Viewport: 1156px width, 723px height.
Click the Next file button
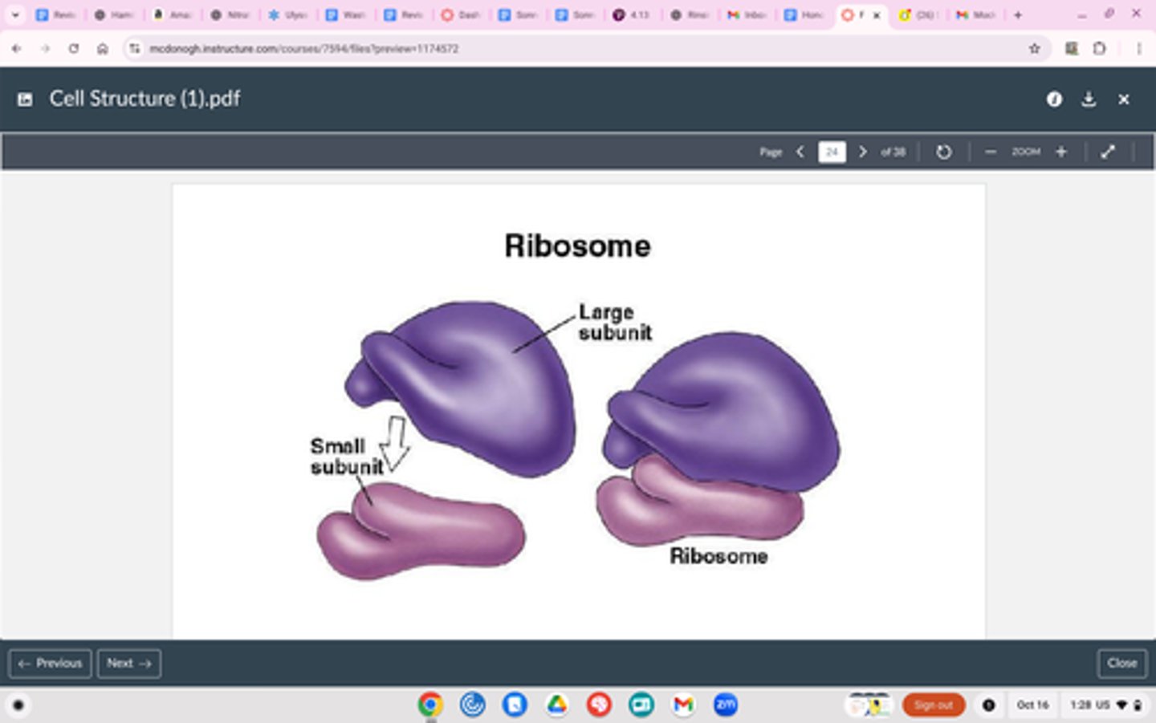(129, 664)
